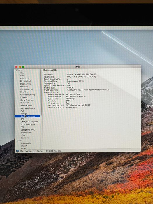Click the Wewnętrzny: label
The width and height of the screenshot is (153, 204).
click(x=53, y=103)
